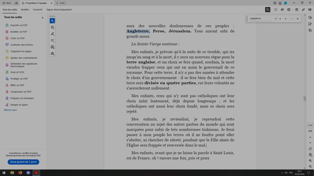Go to previous search result
314x176 pixels.
(x=280, y=19)
